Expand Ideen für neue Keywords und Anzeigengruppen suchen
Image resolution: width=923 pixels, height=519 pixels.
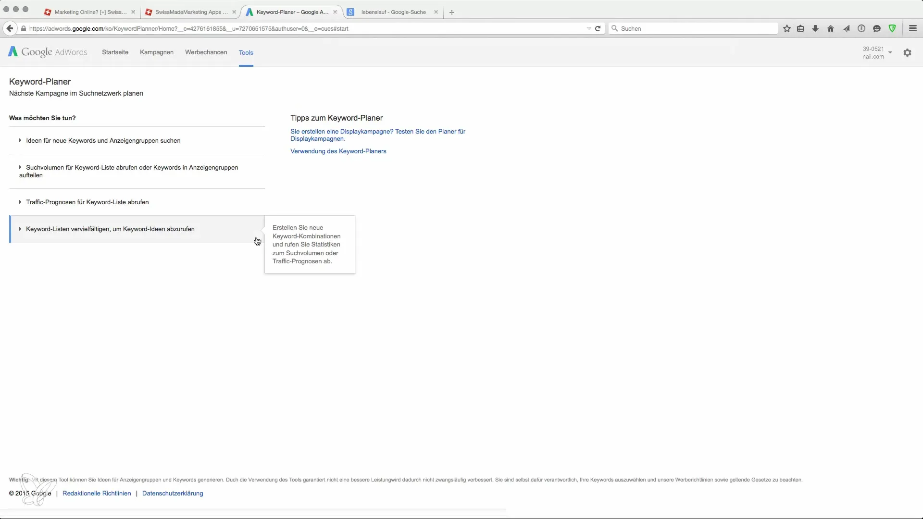tap(137, 140)
